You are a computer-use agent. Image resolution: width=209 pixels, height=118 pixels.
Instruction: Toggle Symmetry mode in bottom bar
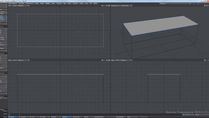pyautogui.click(x=56, y=117)
